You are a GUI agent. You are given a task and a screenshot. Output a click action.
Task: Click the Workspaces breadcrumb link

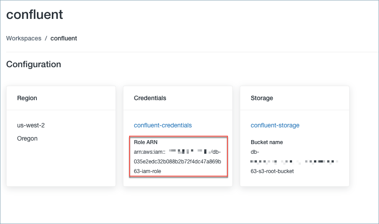[24, 38]
